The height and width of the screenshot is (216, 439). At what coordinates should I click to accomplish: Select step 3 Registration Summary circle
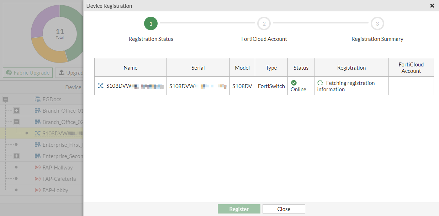377,23
